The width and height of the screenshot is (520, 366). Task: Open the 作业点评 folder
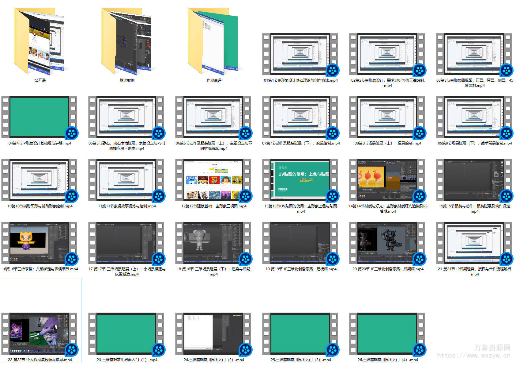(214, 41)
